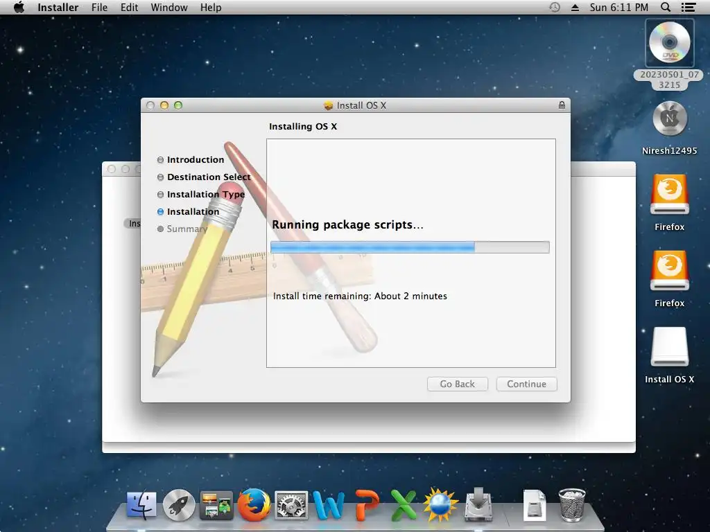
Task: Open the File menu
Action: 99,7
